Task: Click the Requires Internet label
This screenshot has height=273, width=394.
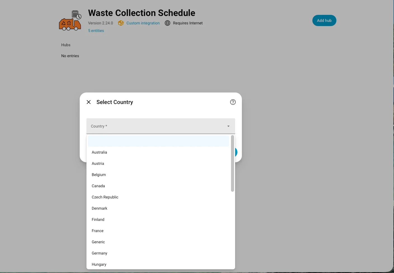Action: 188,23
